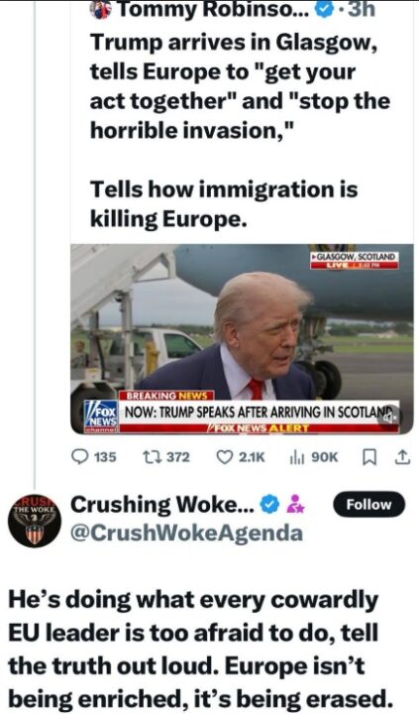
Task: Click the verified badge on the top post
Action: [x=324, y=11]
